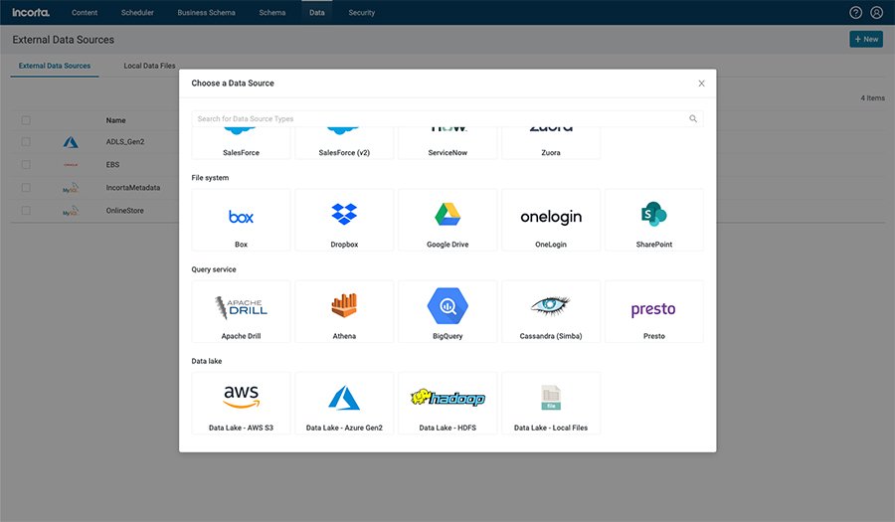
Task: Select Google Drive as data source
Action: [x=447, y=220]
